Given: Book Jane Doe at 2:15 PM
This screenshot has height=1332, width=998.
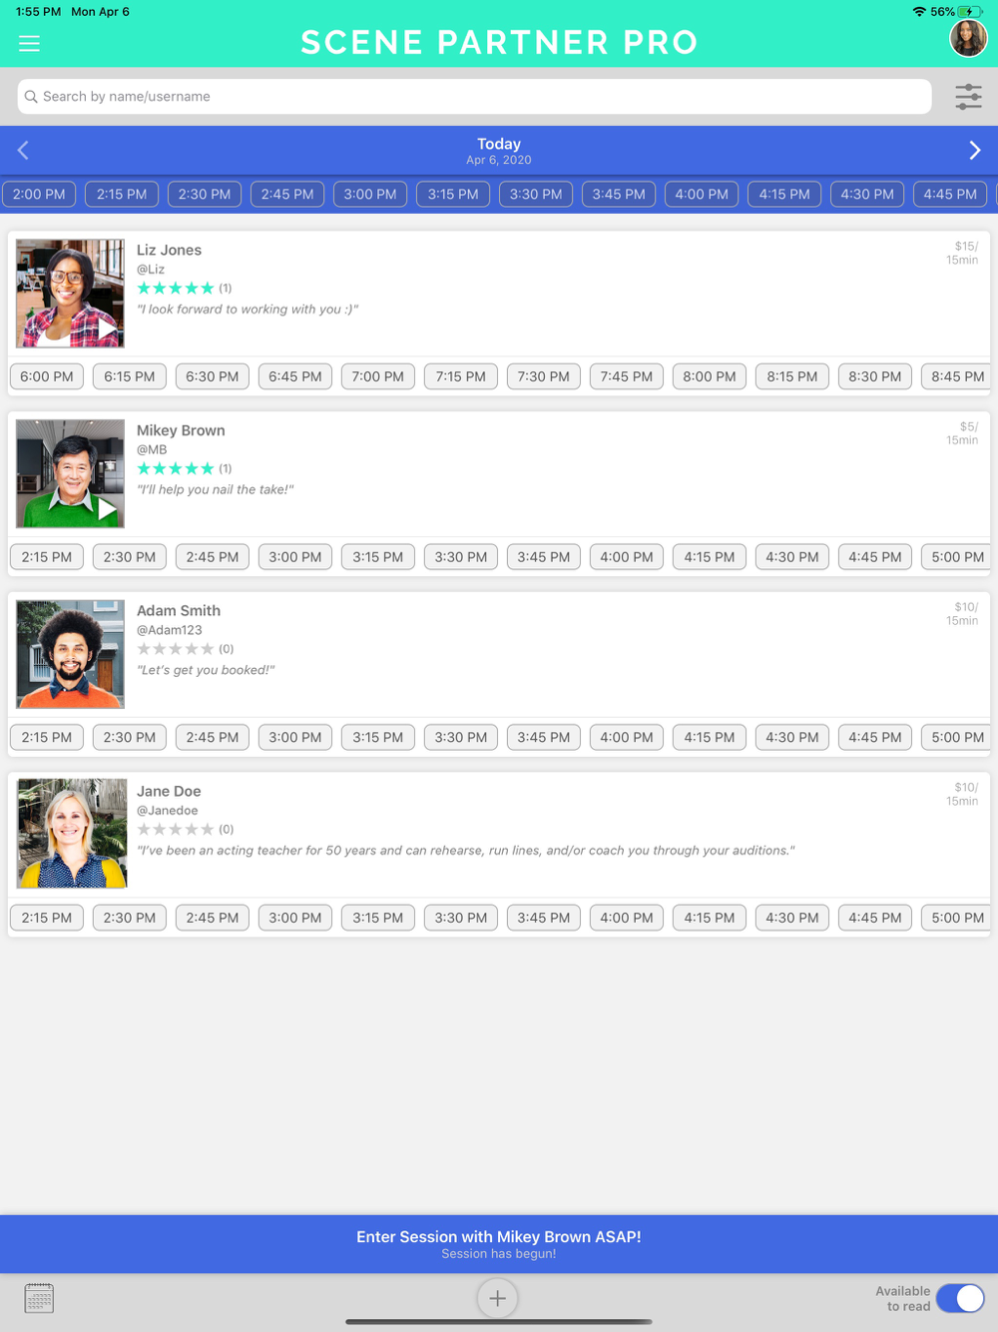Looking at the screenshot, I should pyautogui.click(x=47, y=918).
